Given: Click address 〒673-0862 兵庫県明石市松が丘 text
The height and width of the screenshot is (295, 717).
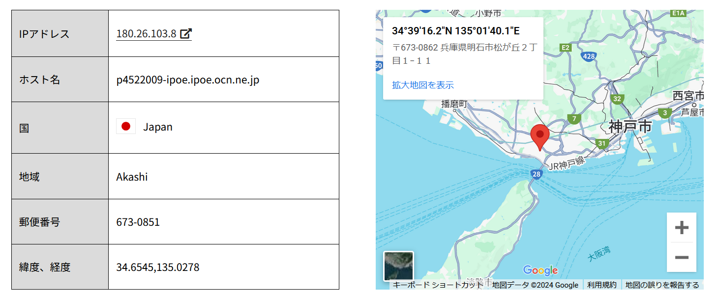Looking at the screenshot, I should pyautogui.click(x=464, y=54).
